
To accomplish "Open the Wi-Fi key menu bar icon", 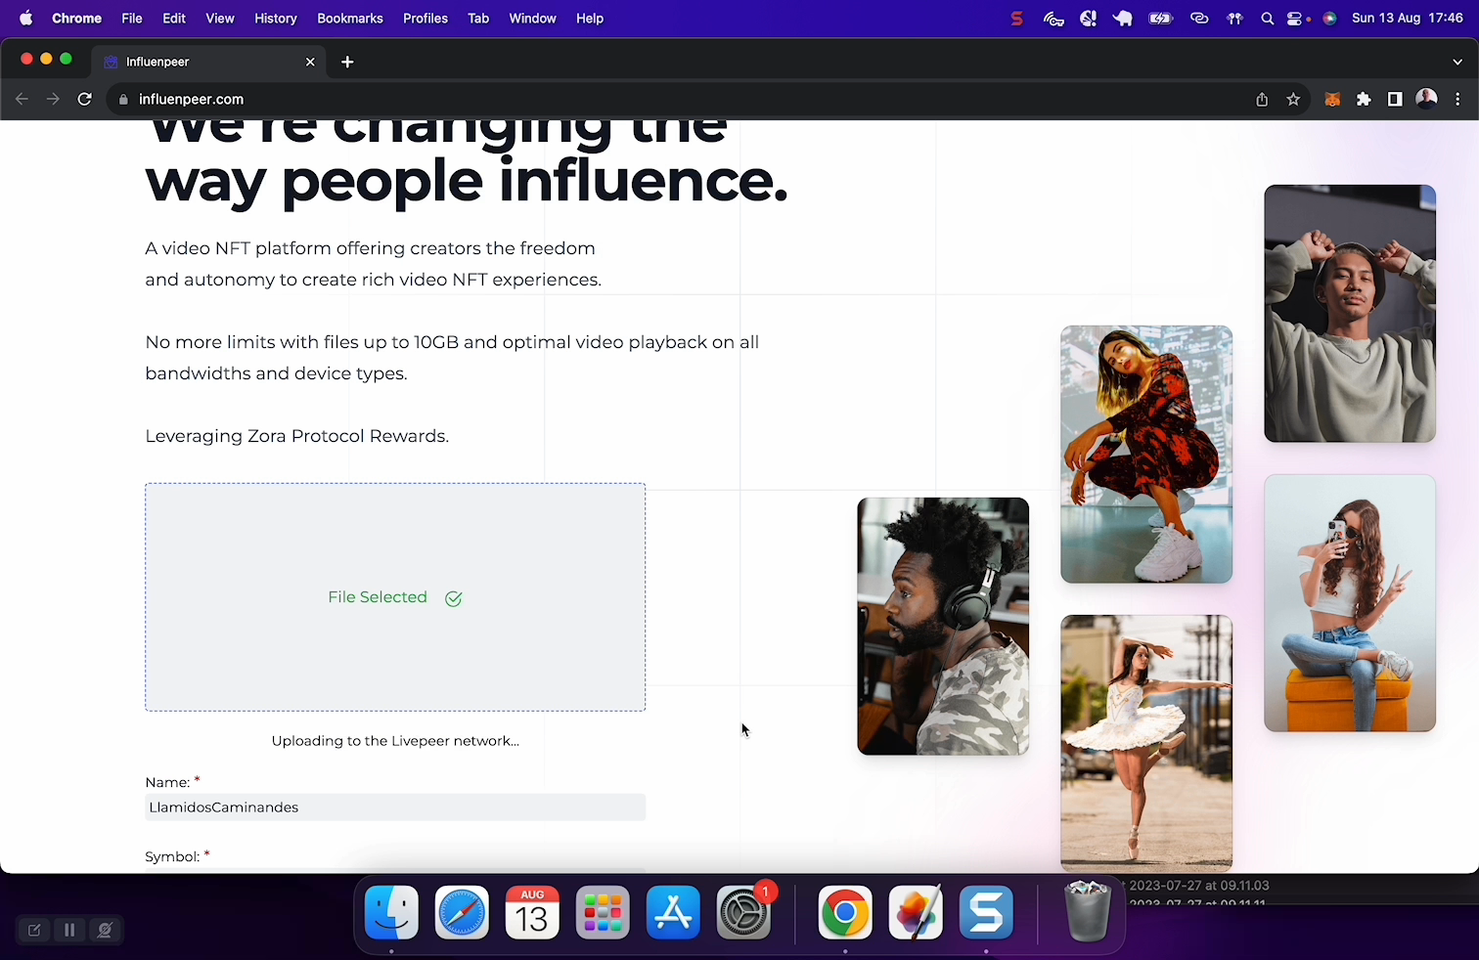I will coord(1053,19).
